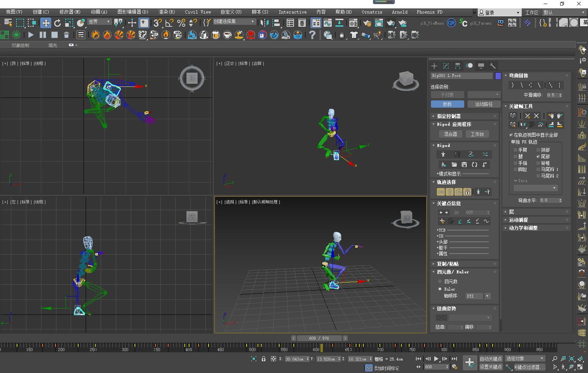Click the 混合器 button
This screenshot has height=373, width=588.
[x=450, y=134]
